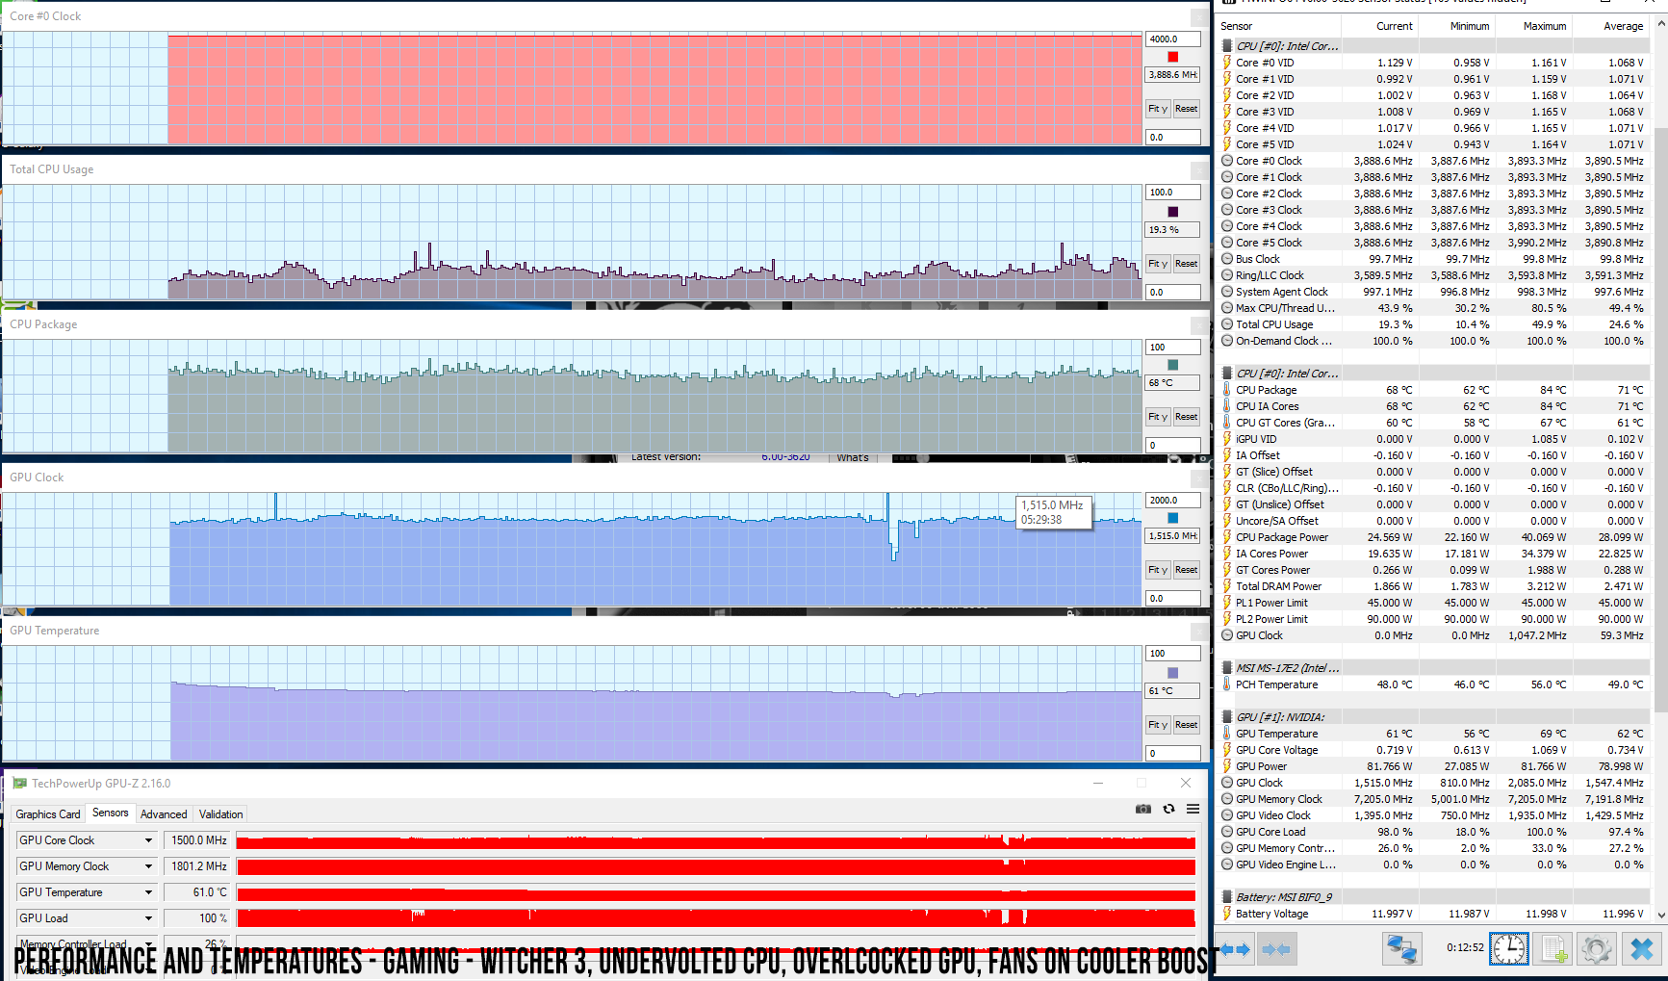The width and height of the screenshot is (1668, 981).
Task: Click Fit y in Core #0 Clock graph
Action: tap(1158, 109)
